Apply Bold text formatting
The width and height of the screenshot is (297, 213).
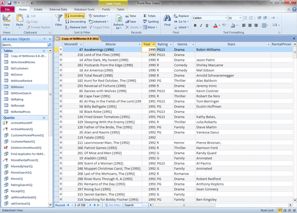(195, 25)
